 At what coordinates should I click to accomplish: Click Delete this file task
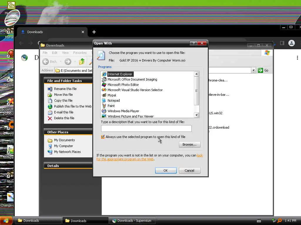point(64,118)
